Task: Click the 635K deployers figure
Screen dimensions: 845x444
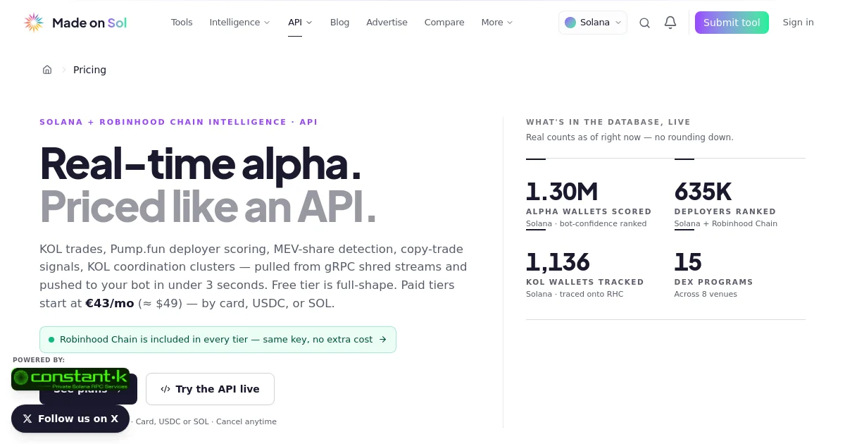Action: pyautogui.click(x=703, y=192)
